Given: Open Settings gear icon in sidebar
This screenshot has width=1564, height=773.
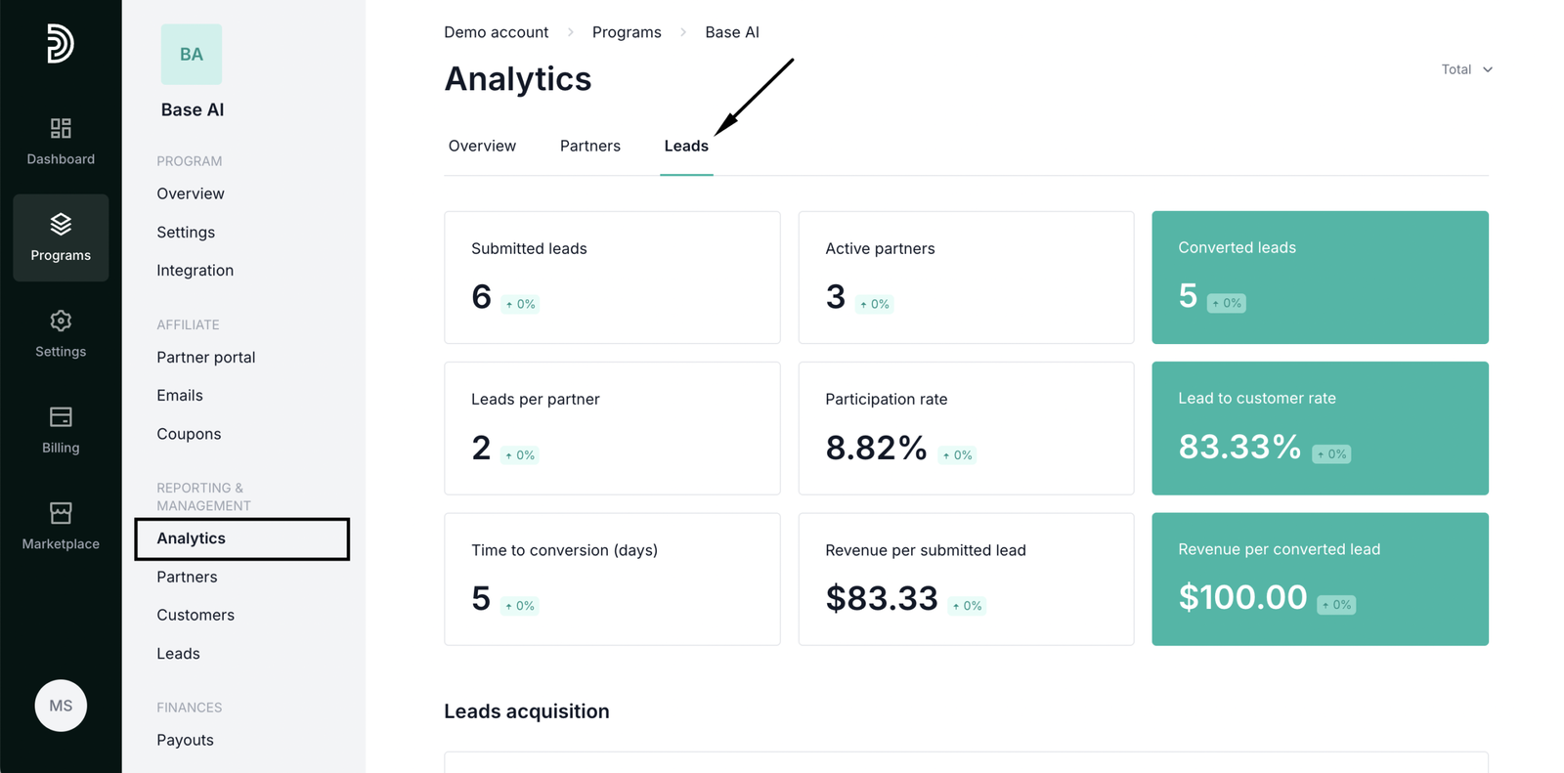Looking at the screenshot, I should [61, 322].
